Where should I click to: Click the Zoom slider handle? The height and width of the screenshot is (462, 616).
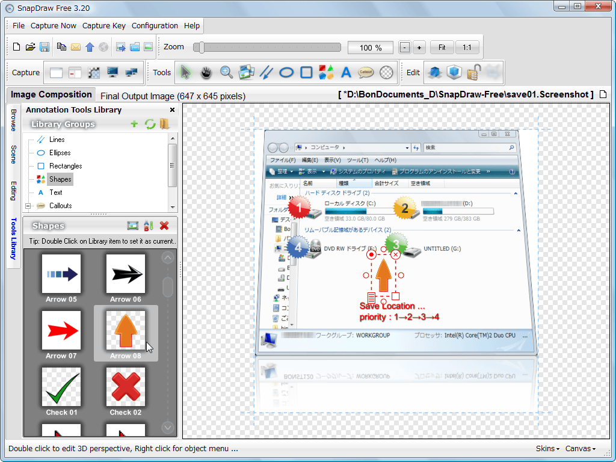tap(203, 48)
